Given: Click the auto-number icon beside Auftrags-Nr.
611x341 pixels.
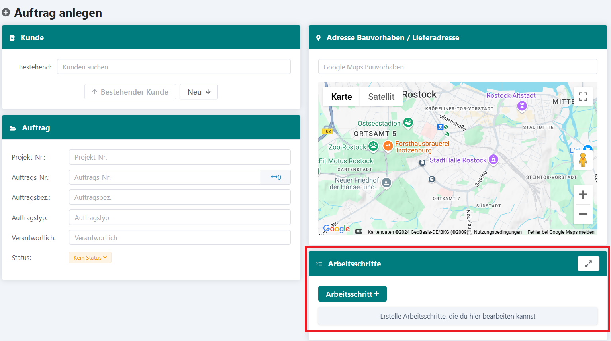Looking at the screenshot, I should point(276,177).
